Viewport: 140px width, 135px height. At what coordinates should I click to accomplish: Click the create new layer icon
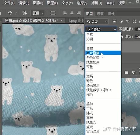coord(134,72)
